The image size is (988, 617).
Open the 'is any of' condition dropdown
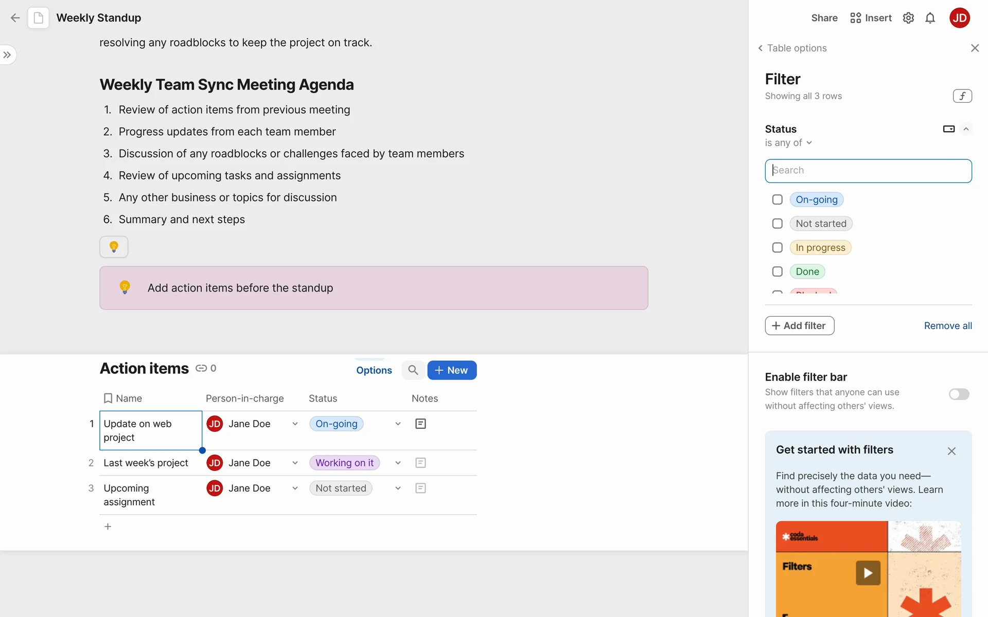point(788,143)
